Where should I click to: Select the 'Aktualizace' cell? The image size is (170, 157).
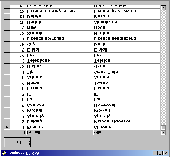coord(126,22)
